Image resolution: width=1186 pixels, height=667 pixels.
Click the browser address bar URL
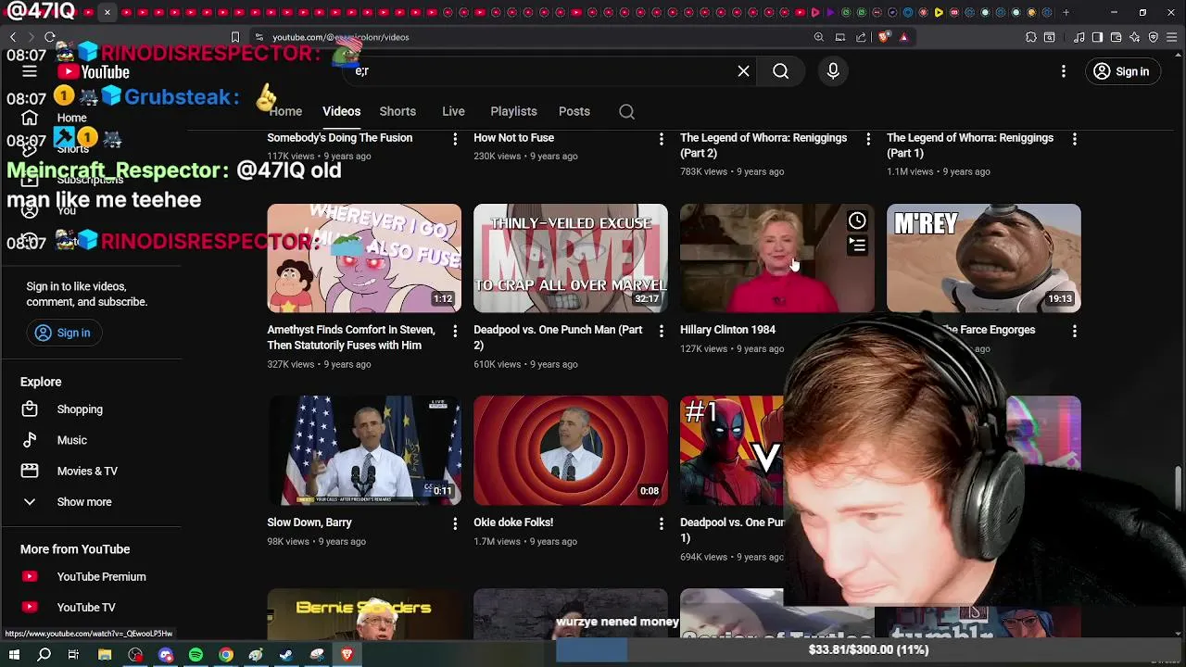click(x=340, y=37)
